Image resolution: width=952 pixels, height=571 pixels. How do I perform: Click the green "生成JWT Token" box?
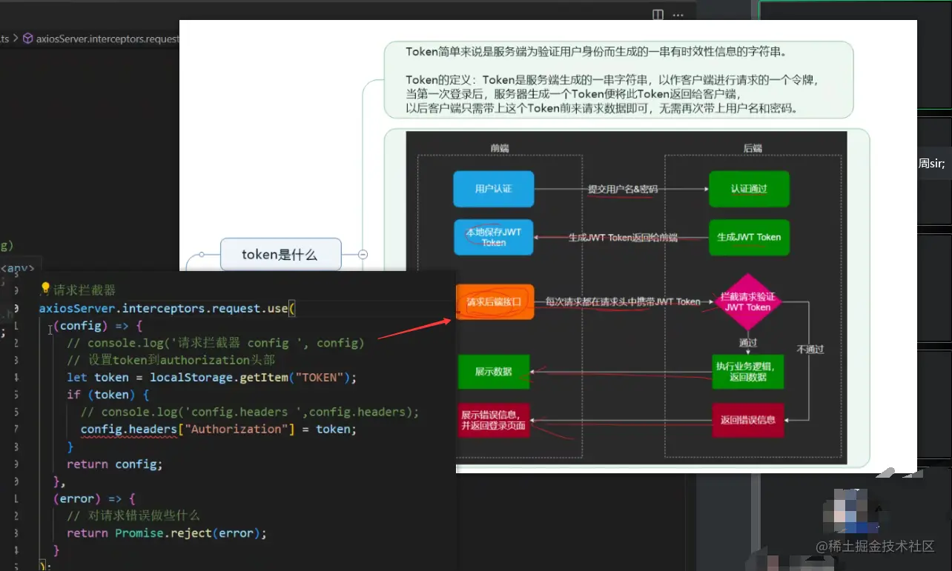pyautogui.click(x=749, y=237)
